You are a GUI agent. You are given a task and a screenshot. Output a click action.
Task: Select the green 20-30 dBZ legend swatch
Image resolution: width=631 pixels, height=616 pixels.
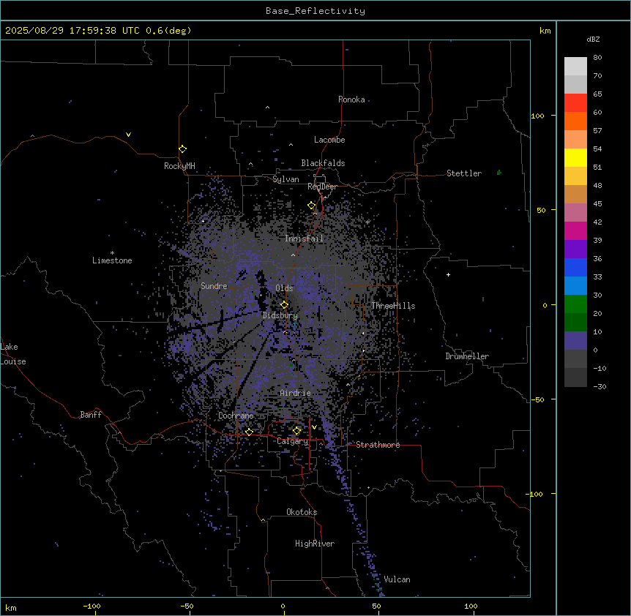[575, 304]
